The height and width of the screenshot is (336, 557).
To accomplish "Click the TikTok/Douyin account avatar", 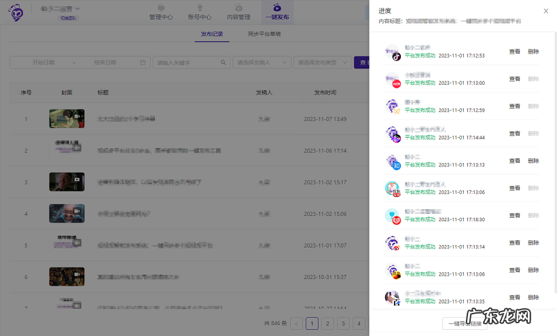I will tap(392, 52).
